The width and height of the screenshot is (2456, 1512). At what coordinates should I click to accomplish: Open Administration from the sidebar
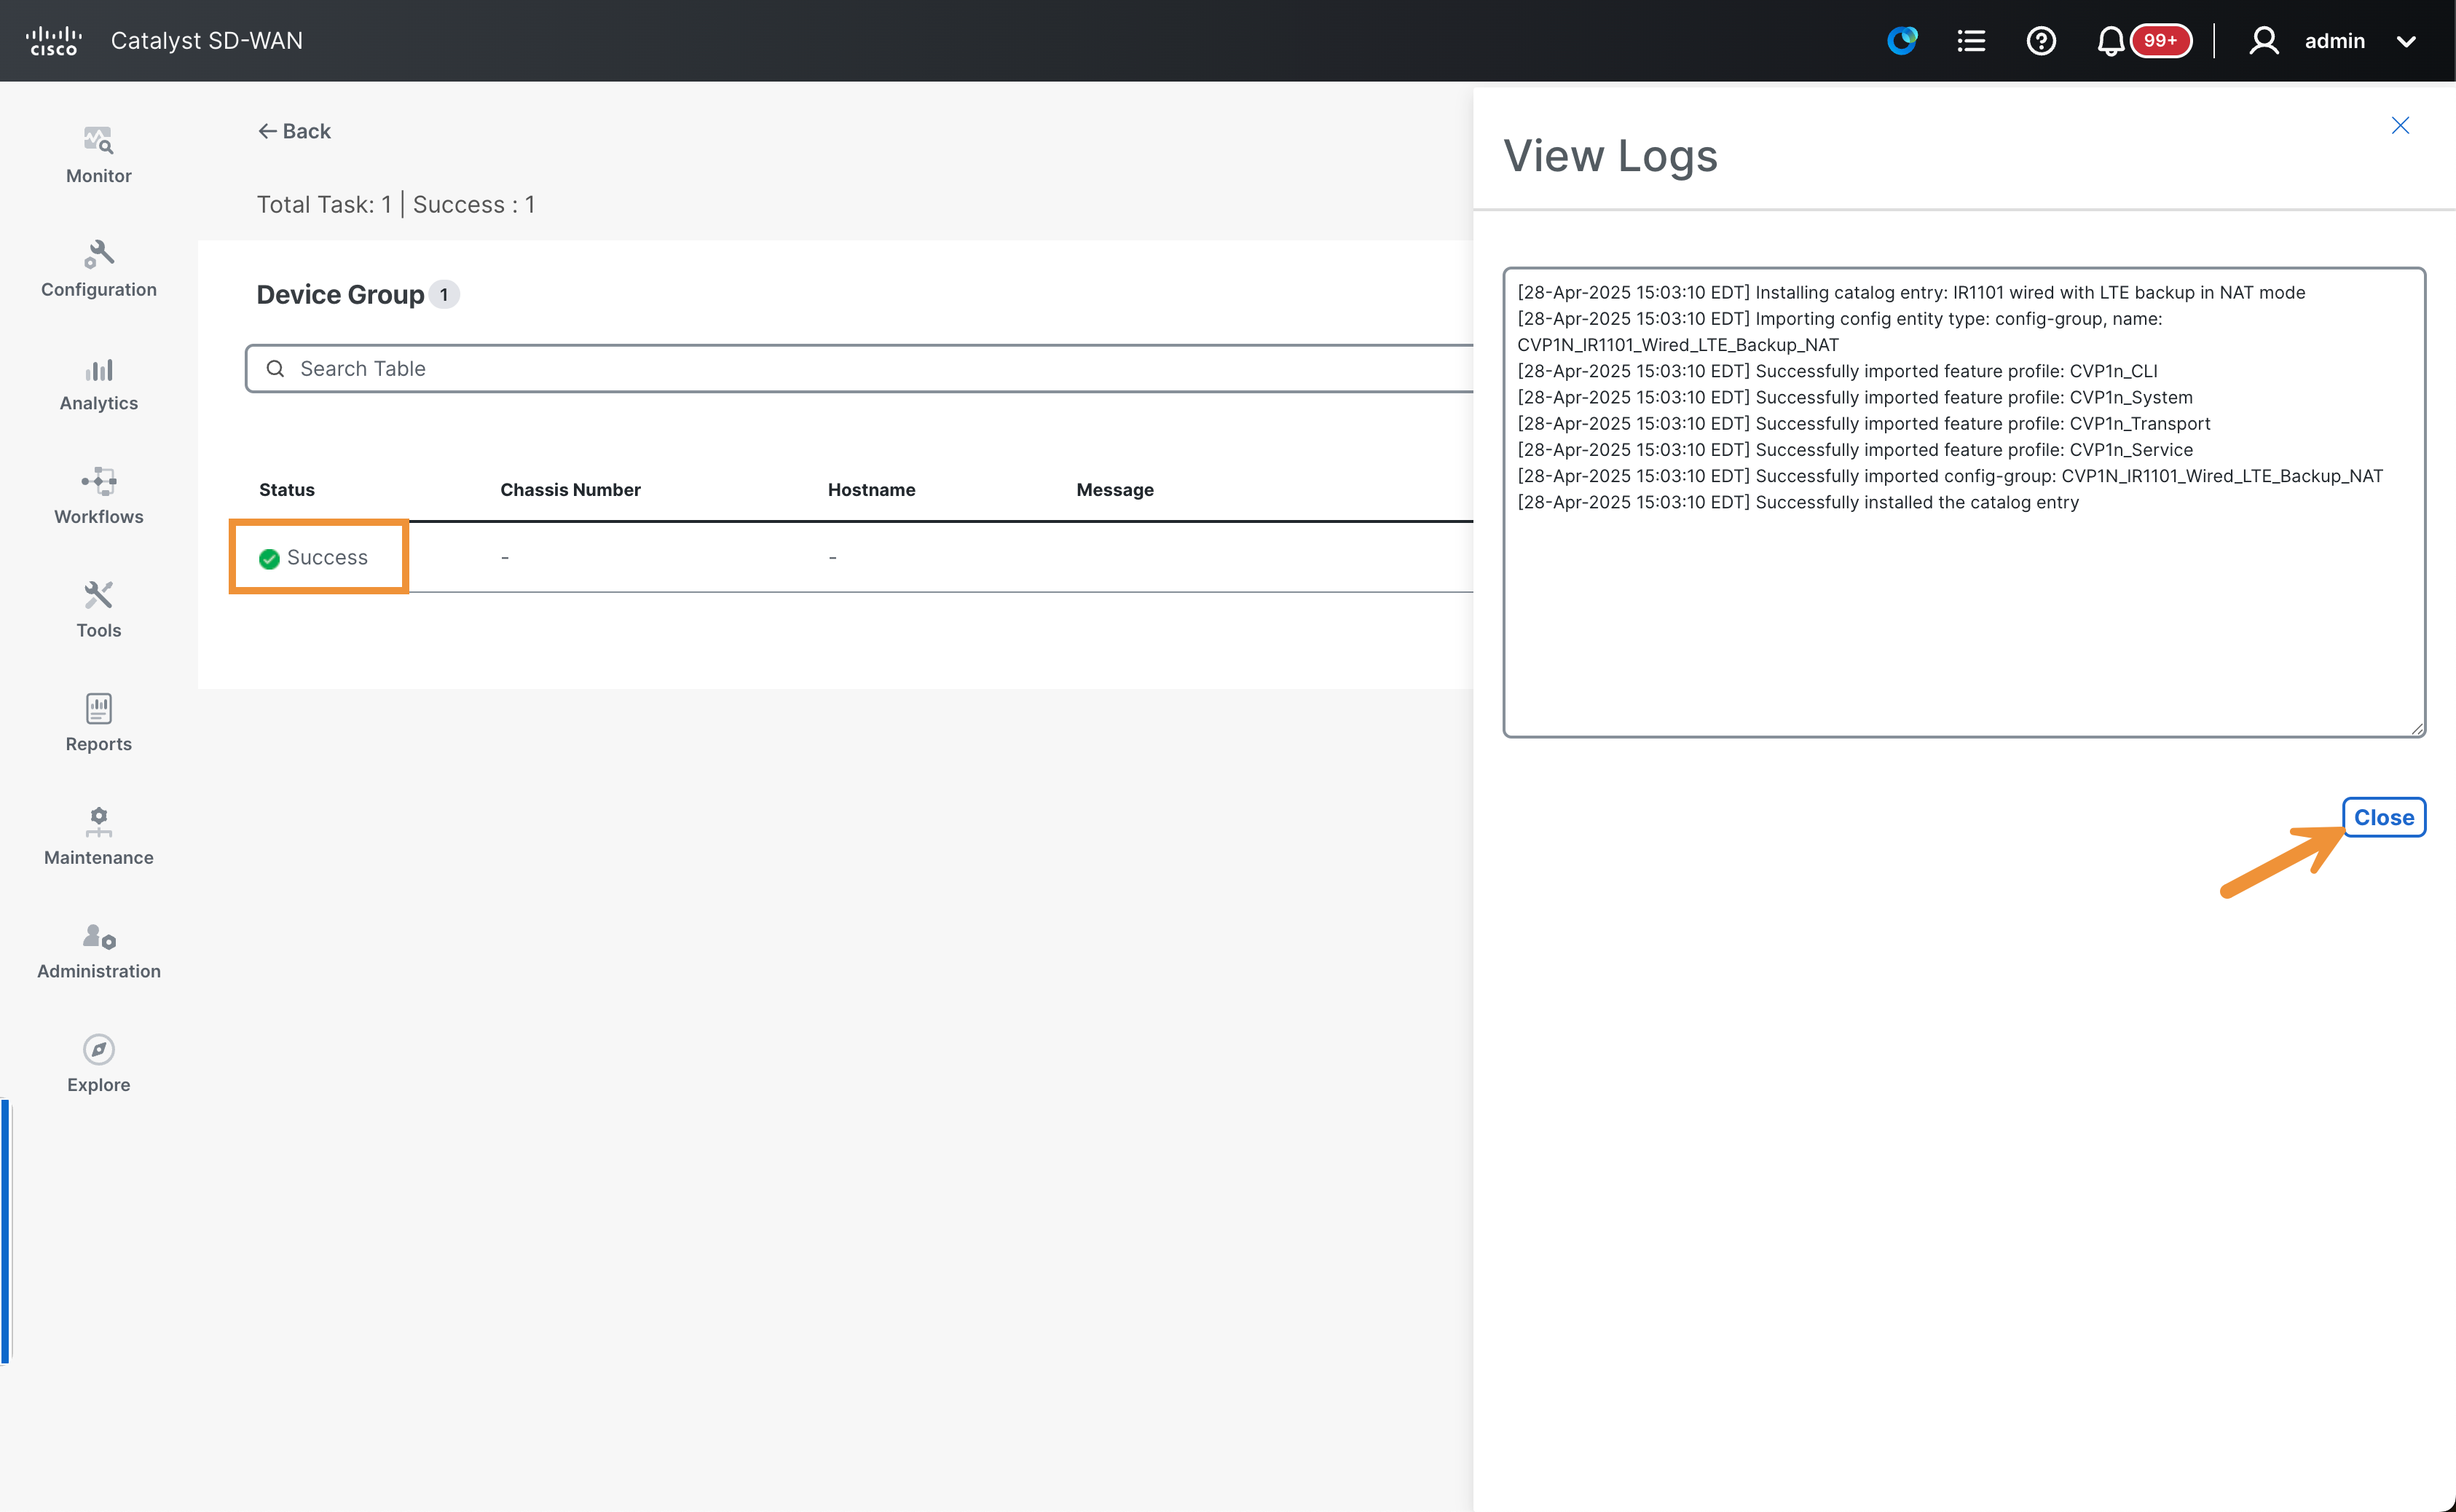pyautogui.click(x=98, y=951)
